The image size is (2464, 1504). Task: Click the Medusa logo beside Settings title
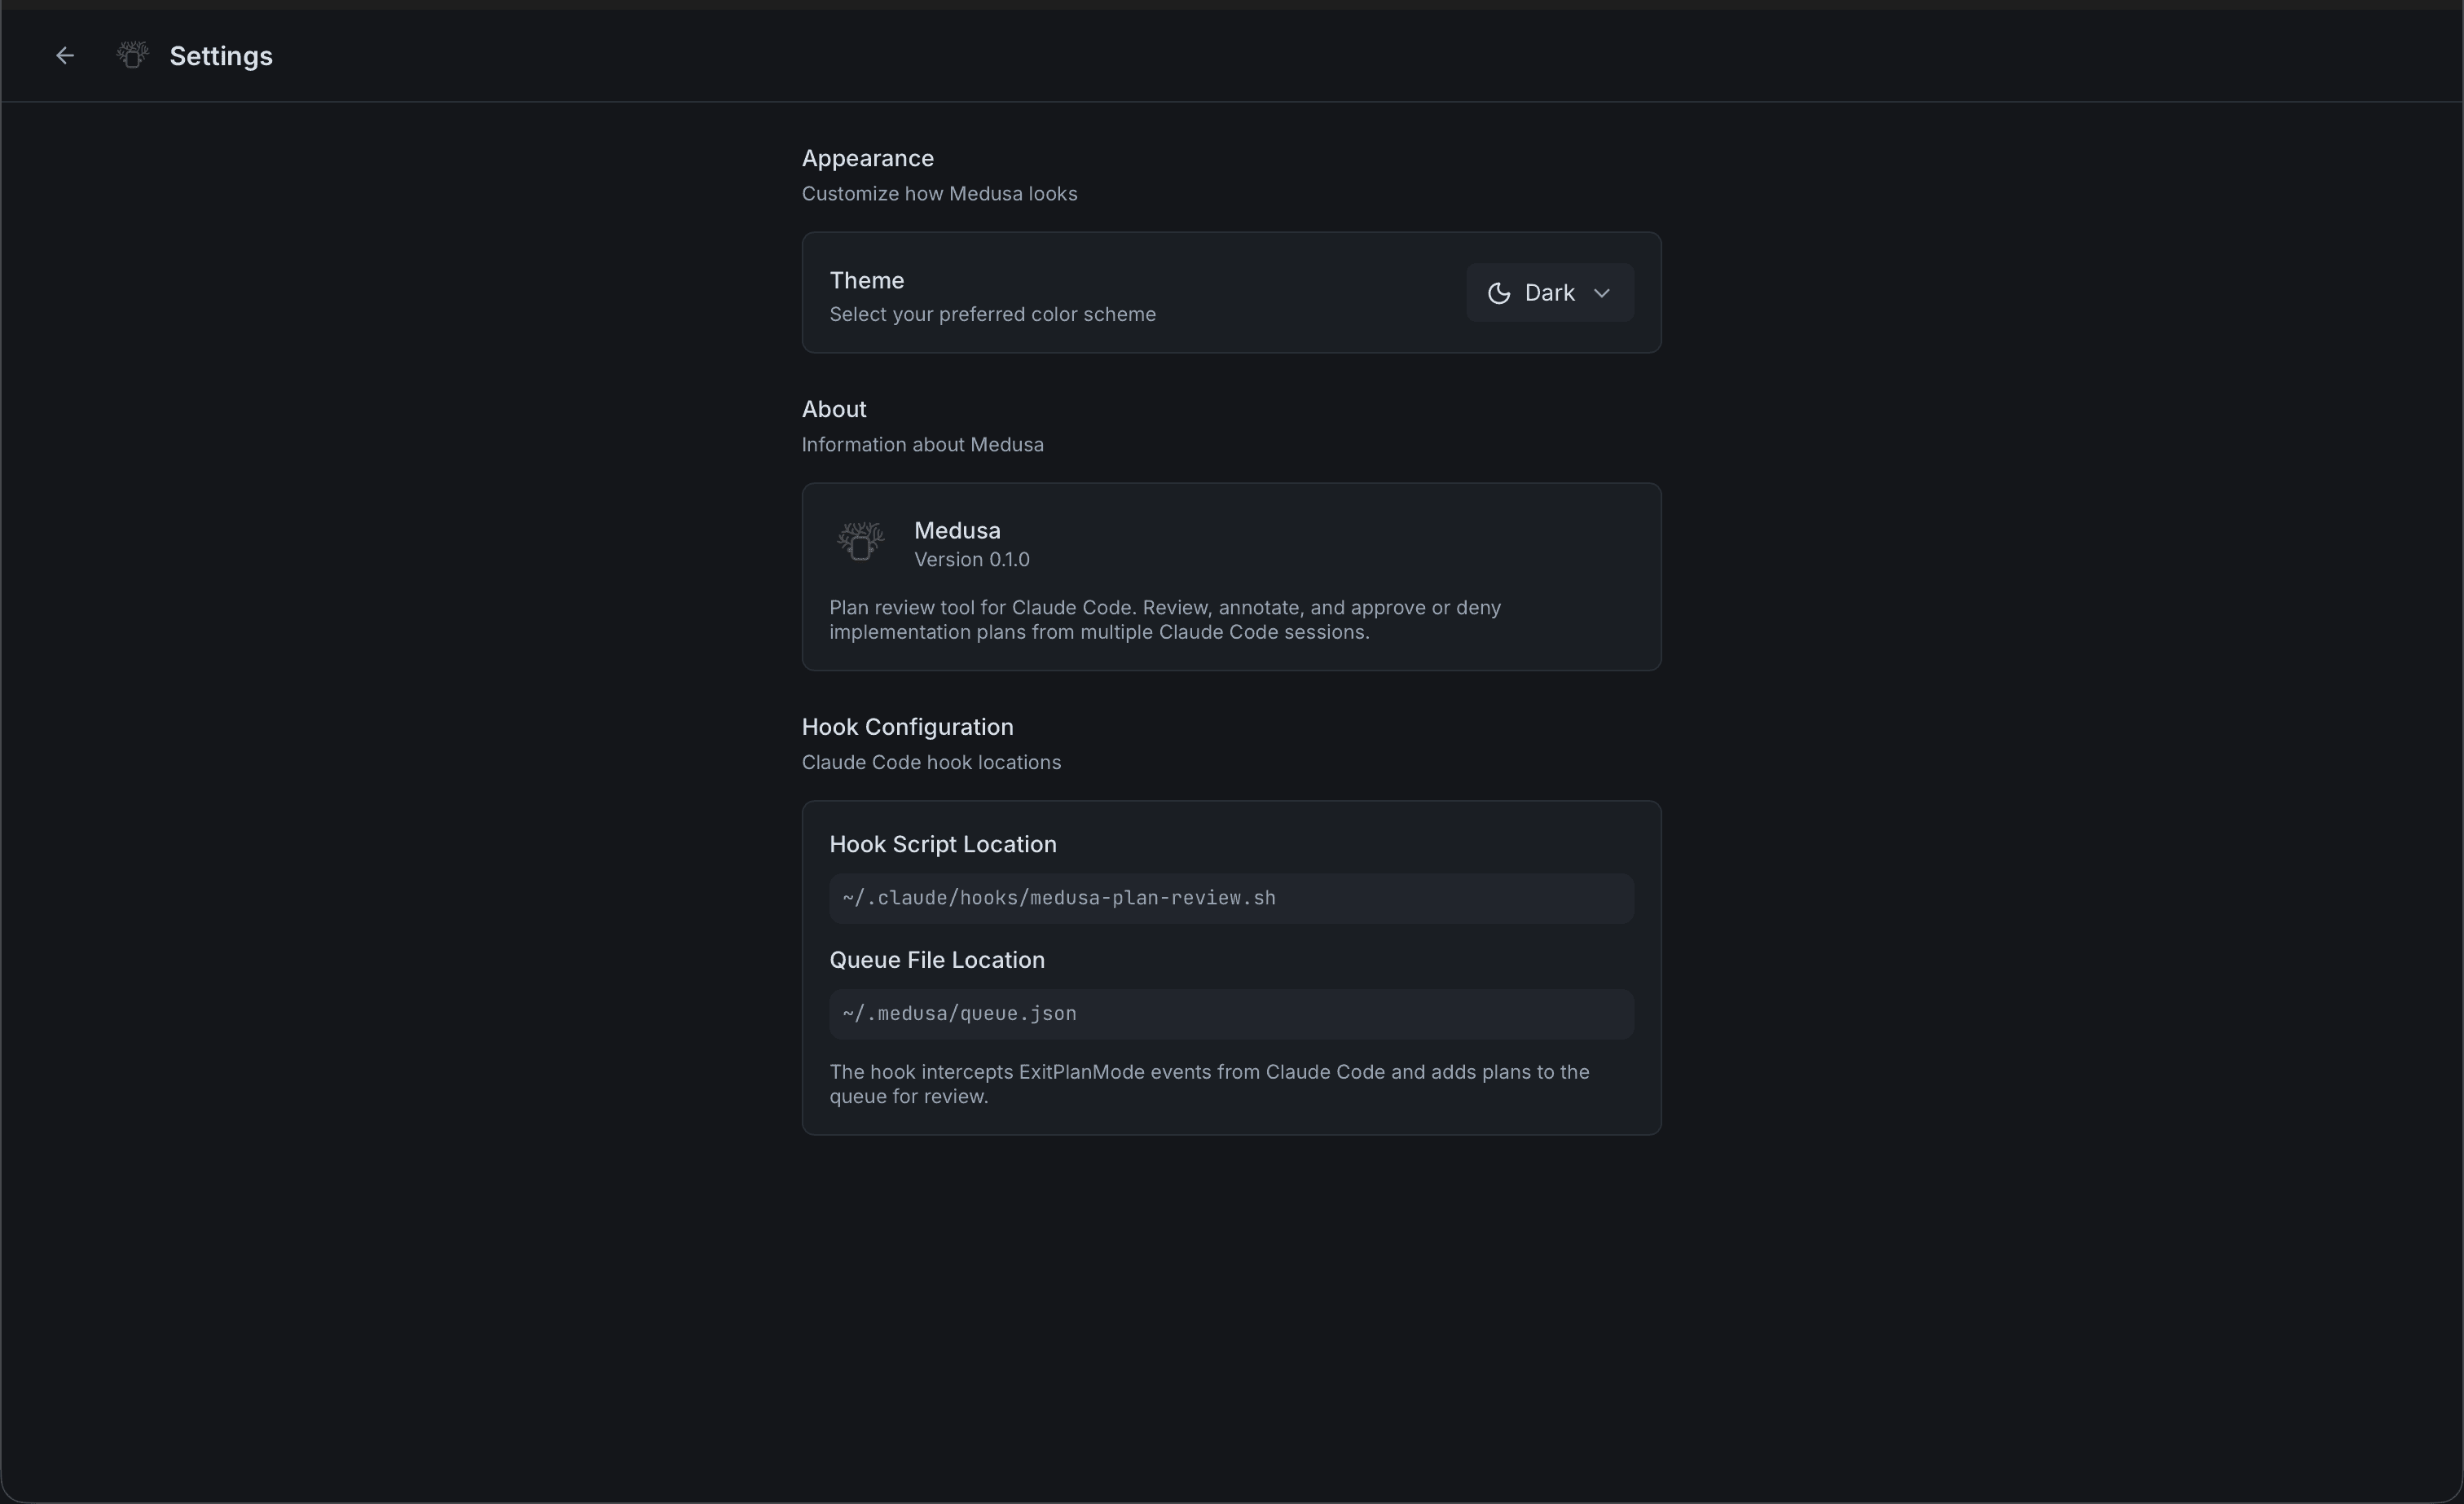point(131,55)
